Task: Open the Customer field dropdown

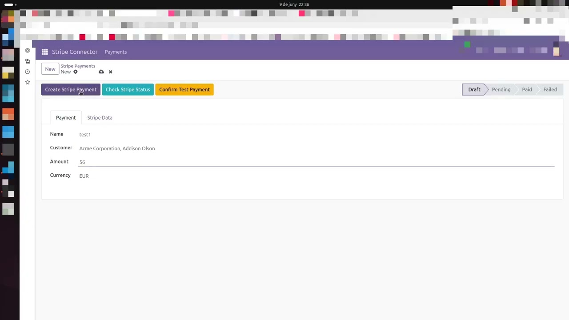Action: tap(317, 148)
